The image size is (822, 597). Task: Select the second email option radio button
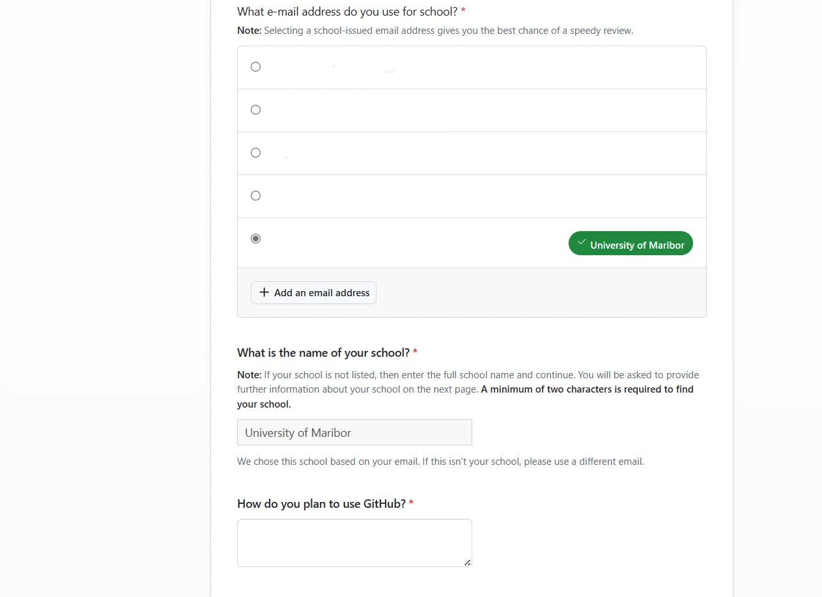(x=255, y=110)
